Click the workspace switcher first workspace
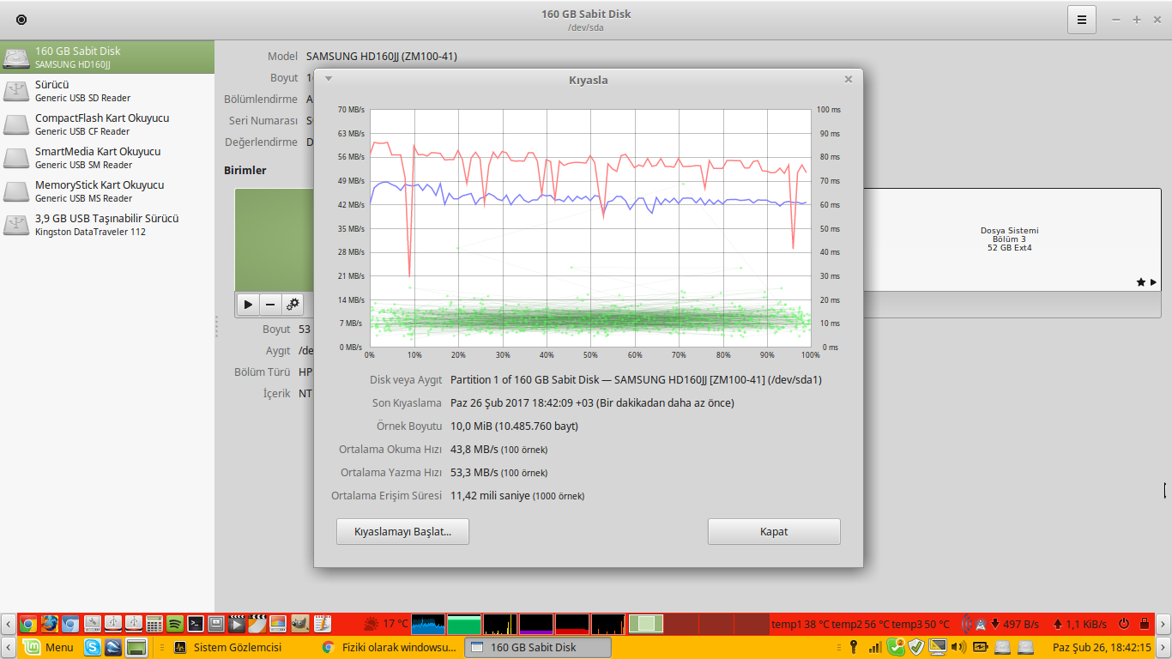1172x659 pixels. (x=646, y=624)
